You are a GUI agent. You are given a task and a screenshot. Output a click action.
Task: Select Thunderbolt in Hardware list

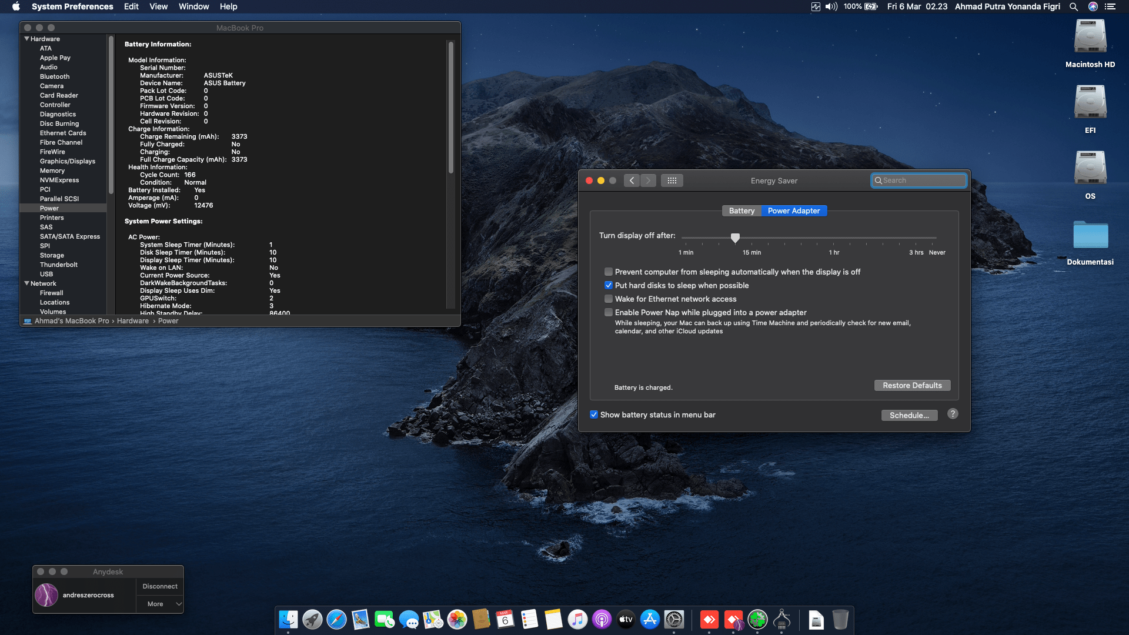(59, 265)
